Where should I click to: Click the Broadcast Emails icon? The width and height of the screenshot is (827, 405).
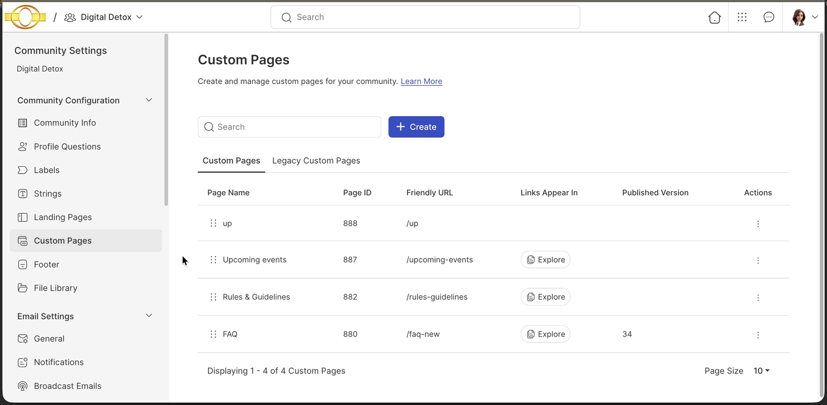(23, 386)
